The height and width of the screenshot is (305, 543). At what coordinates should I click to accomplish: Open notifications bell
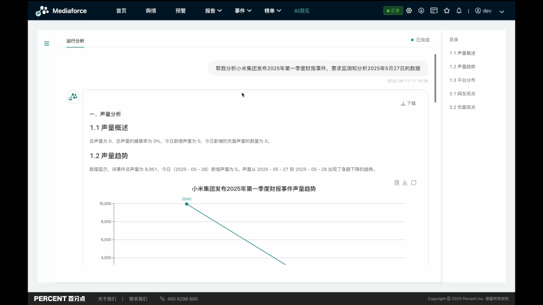tap(459, 11)
